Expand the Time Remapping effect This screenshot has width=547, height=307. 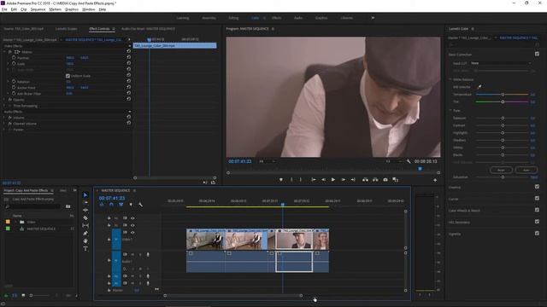pos(4,106)
